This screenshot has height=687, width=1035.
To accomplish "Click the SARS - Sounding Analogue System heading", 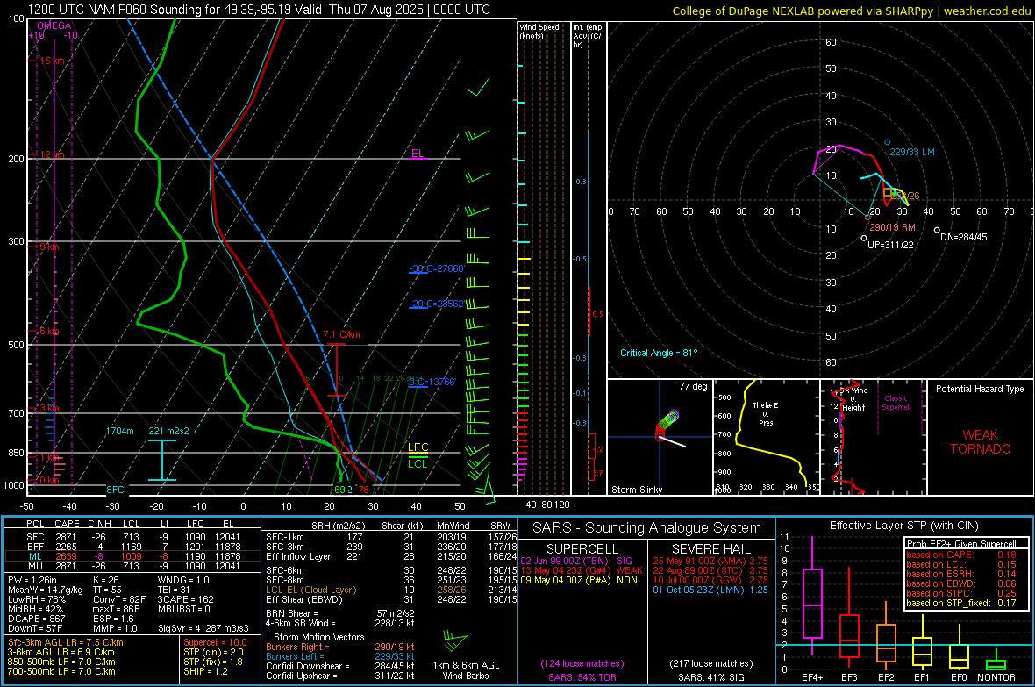I will tap(646, 528).
